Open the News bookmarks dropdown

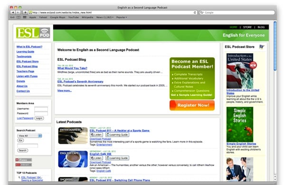[x=104, y=18]
